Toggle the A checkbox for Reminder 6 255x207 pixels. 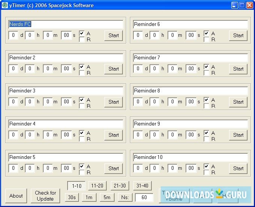207,33
